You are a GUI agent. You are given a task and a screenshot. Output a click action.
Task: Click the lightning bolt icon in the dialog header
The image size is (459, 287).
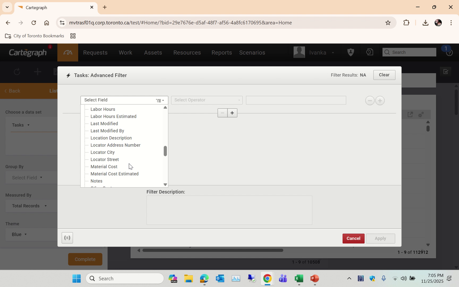click(x=69, y=75)
